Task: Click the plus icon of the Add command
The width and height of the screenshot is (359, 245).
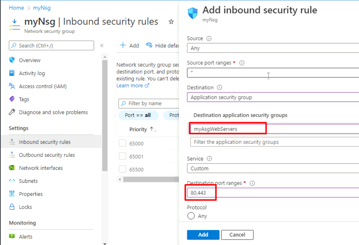Action: (123, 45)
